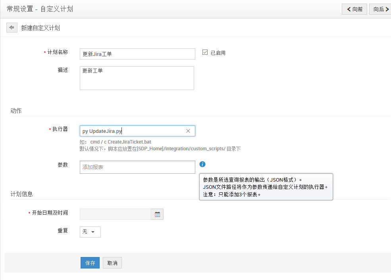Image resolution: width=391 pixels, height=280 pixels.
Task: Focus the 计划名称 text field
Action: 137,54
